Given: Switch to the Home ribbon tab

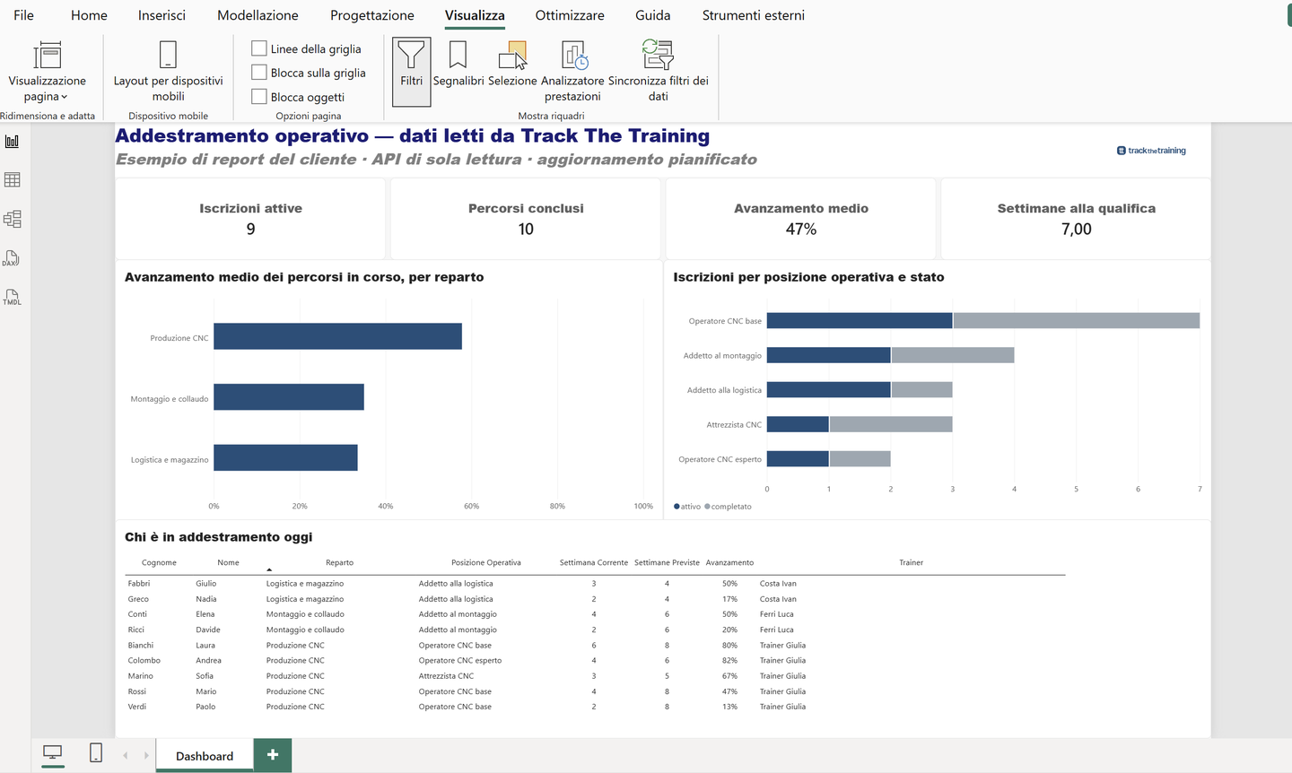Looking at the screenshot, I should 89,15.
